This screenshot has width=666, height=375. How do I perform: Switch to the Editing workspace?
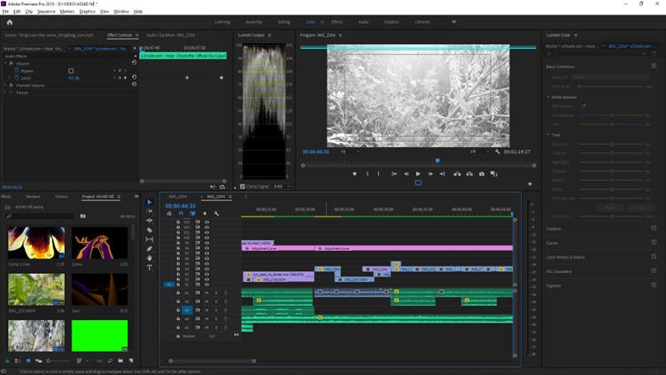(x=283, y=22)
